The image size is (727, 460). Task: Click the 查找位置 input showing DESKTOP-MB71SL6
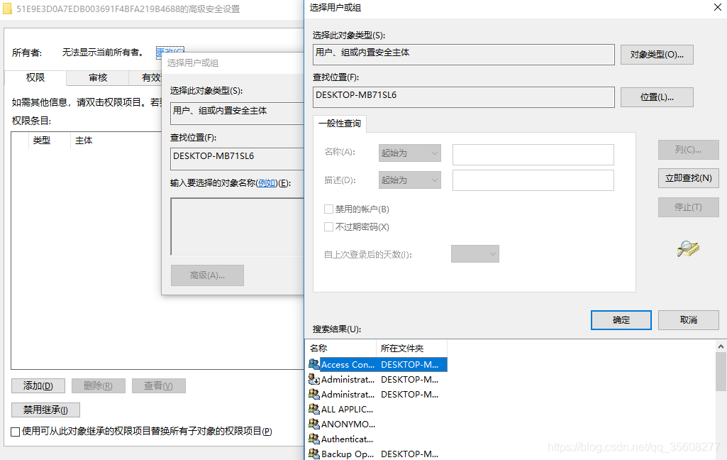(x=461, y=97)
